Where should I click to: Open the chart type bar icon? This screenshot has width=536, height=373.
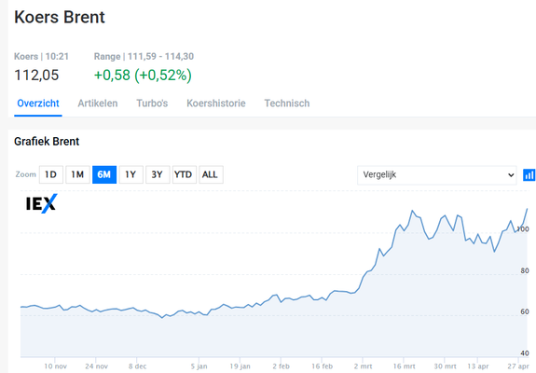pyautogui.click(x=529, y=174)
